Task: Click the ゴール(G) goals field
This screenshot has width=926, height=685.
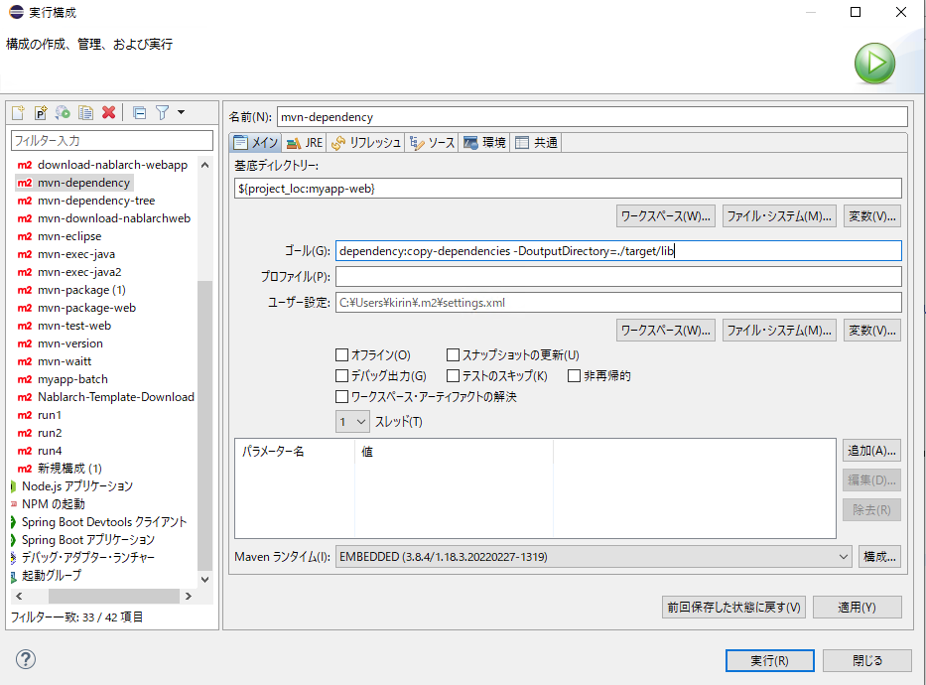Action: coord(618,251)
